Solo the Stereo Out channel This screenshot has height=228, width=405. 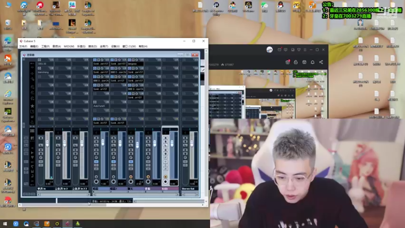click(x=185, y=142)
